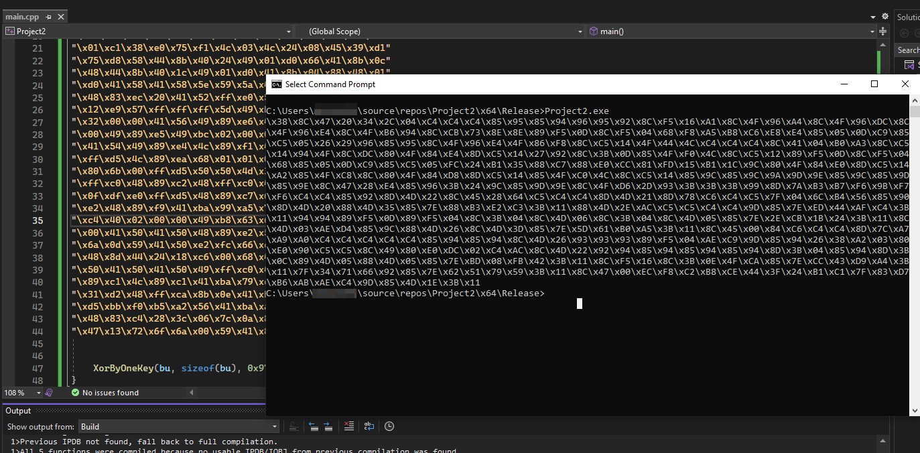920x453 pixels.
Task: Click Search in the Solution Explorer panel
Action: pos(908,50)
